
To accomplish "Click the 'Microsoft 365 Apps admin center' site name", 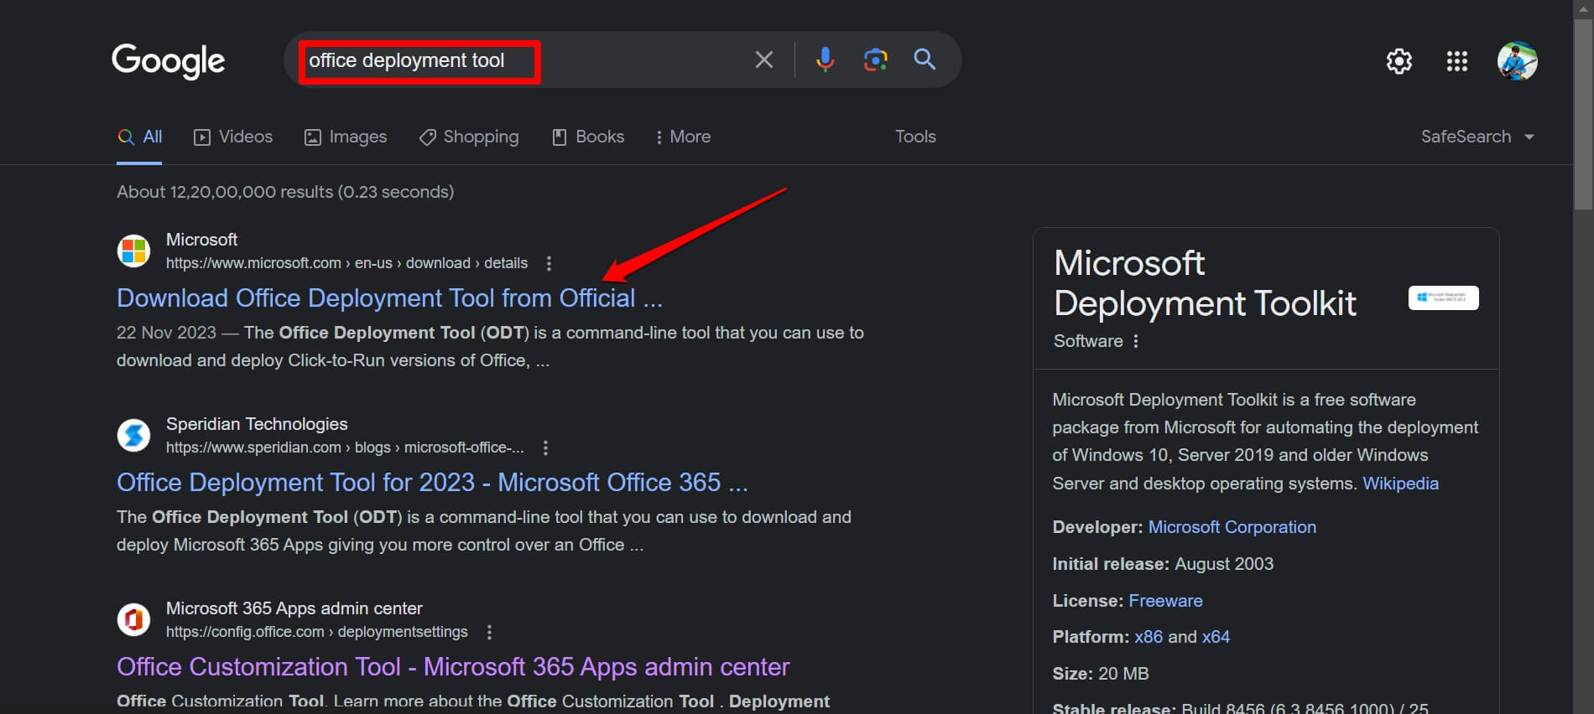I will [x=294, y=608].
